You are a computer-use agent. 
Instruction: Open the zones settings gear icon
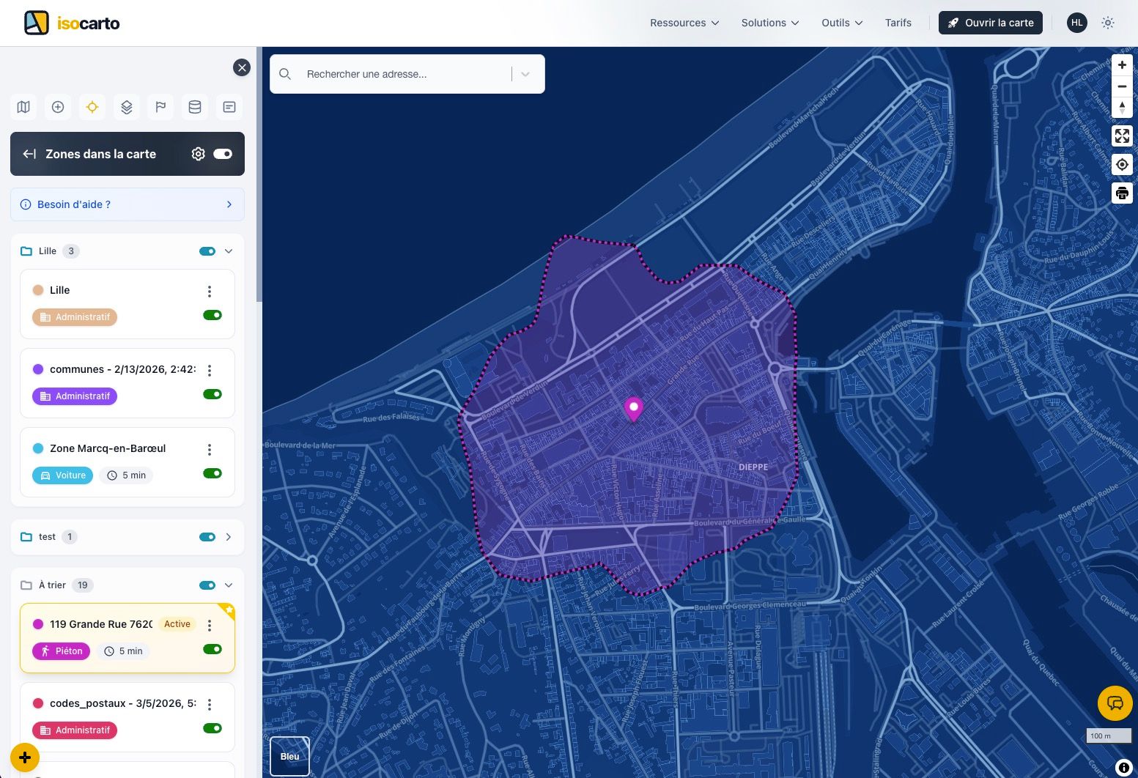[198, 154]
